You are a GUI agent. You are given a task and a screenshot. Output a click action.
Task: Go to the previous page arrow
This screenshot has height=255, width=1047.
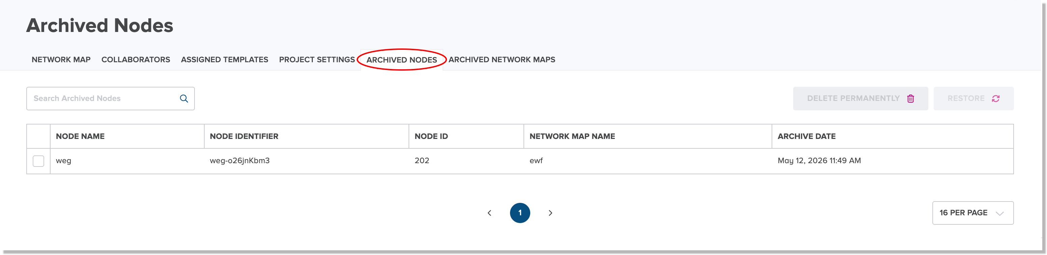489,213
